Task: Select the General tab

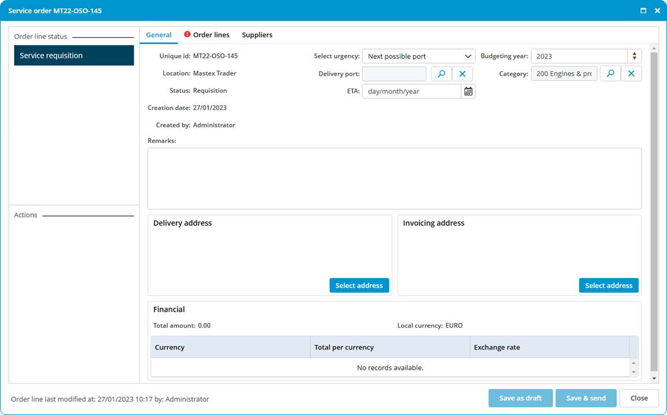Action: point(159,35)
